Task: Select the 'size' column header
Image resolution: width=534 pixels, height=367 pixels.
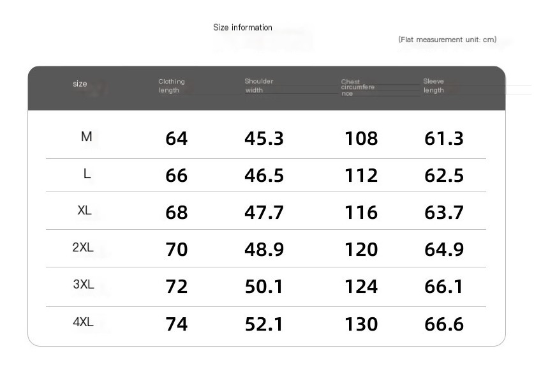Action: [80, 84]
